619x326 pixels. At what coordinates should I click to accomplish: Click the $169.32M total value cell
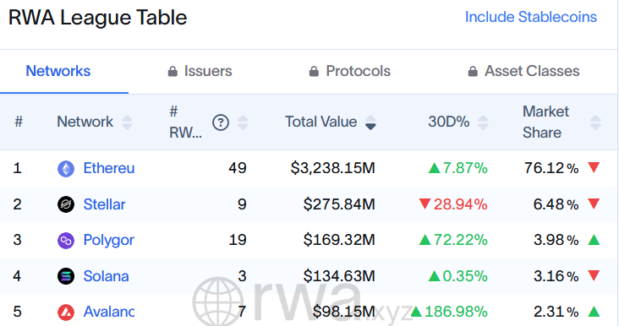click(339, 240)
